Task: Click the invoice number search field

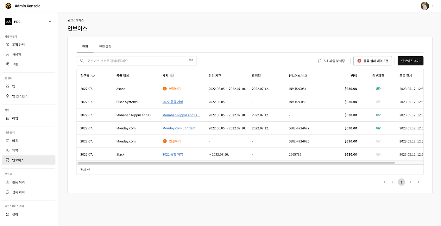Action: tap(136, 61)
